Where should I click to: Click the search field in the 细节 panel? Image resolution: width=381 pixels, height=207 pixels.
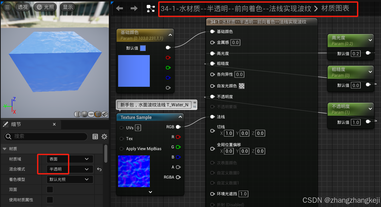45,137
